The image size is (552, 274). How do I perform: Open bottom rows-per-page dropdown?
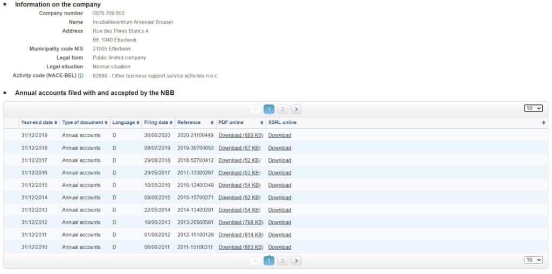coord(533,260)
